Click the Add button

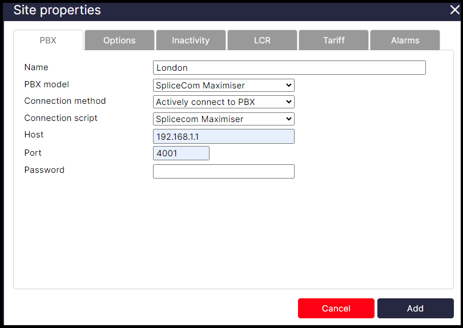415,309
